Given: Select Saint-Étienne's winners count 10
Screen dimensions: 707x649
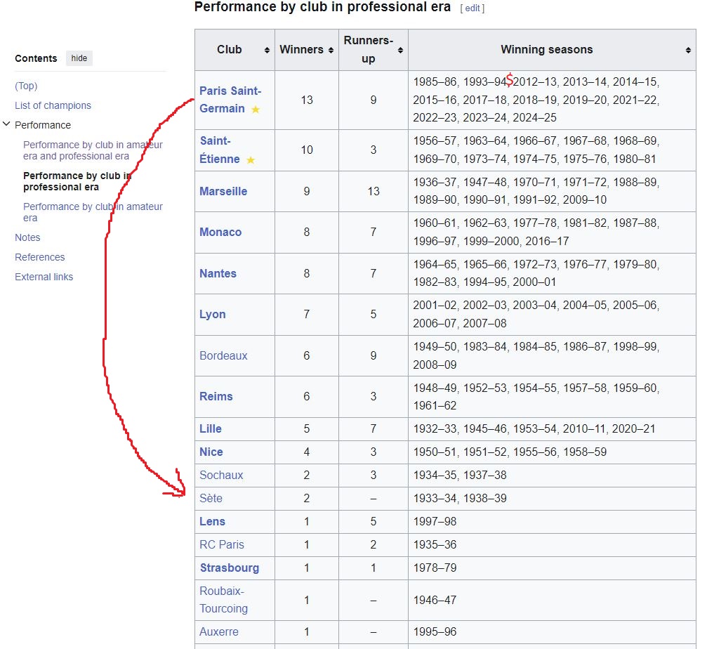Looking at the screenshot, I should [x=307, y=150].
